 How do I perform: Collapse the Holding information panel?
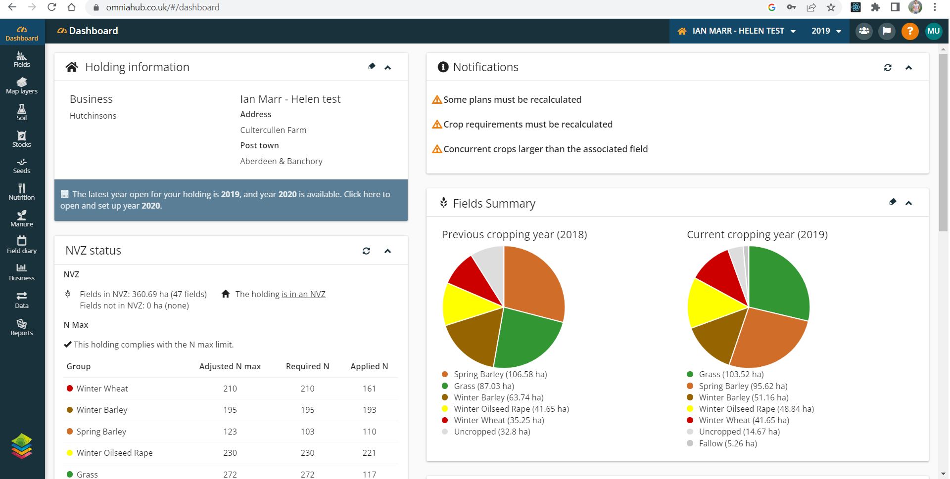coord(388,68)
